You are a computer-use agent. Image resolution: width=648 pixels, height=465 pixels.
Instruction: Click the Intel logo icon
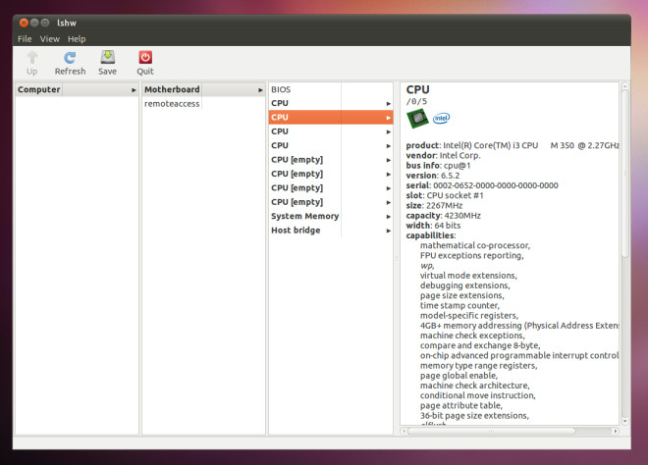tap(441, 119)
